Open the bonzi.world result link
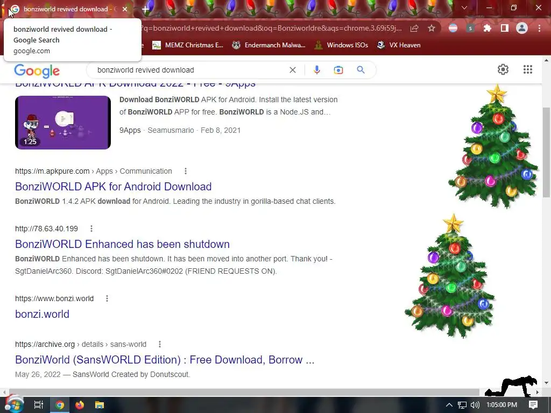551x413 pixels. point(42,314)
